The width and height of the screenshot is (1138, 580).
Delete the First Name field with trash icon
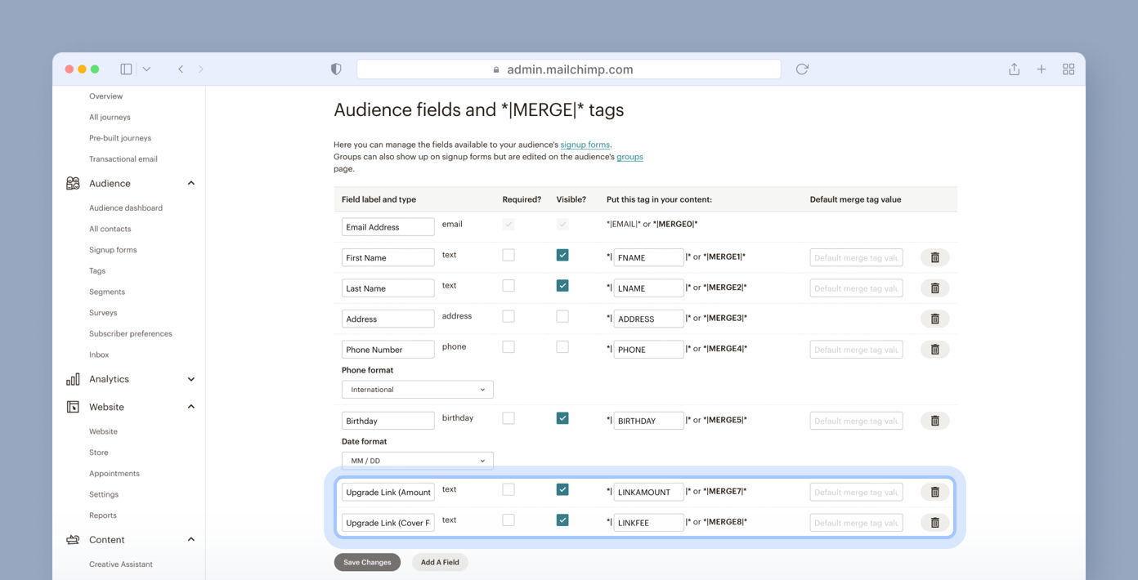coord(934,257)
